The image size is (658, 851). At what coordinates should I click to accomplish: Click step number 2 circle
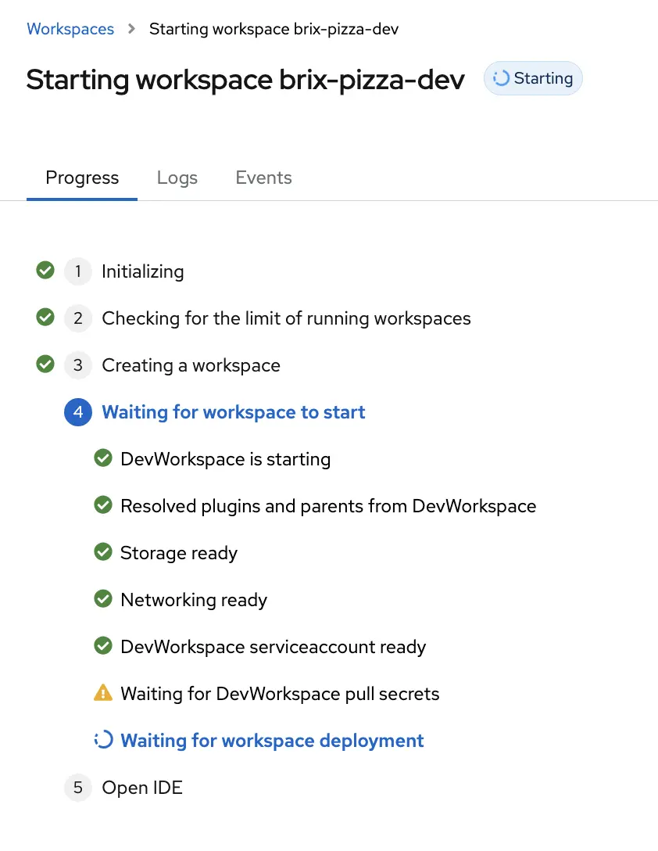click(x=78, y=318)
